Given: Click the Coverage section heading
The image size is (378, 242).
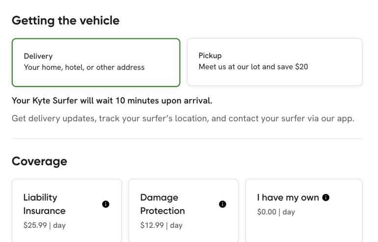Looking at the screenshot, I should 39,161.
